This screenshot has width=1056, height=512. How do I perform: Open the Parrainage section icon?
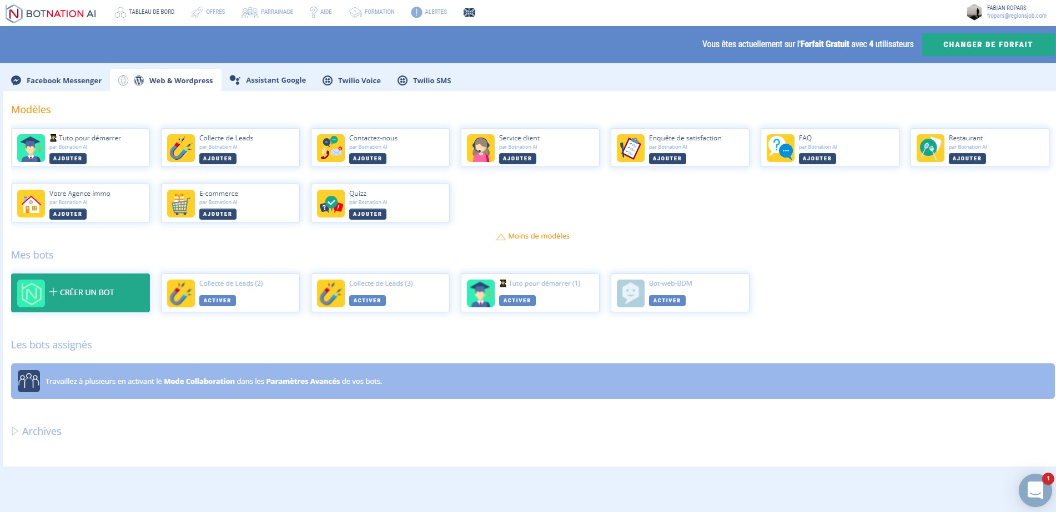coord(249,11)
